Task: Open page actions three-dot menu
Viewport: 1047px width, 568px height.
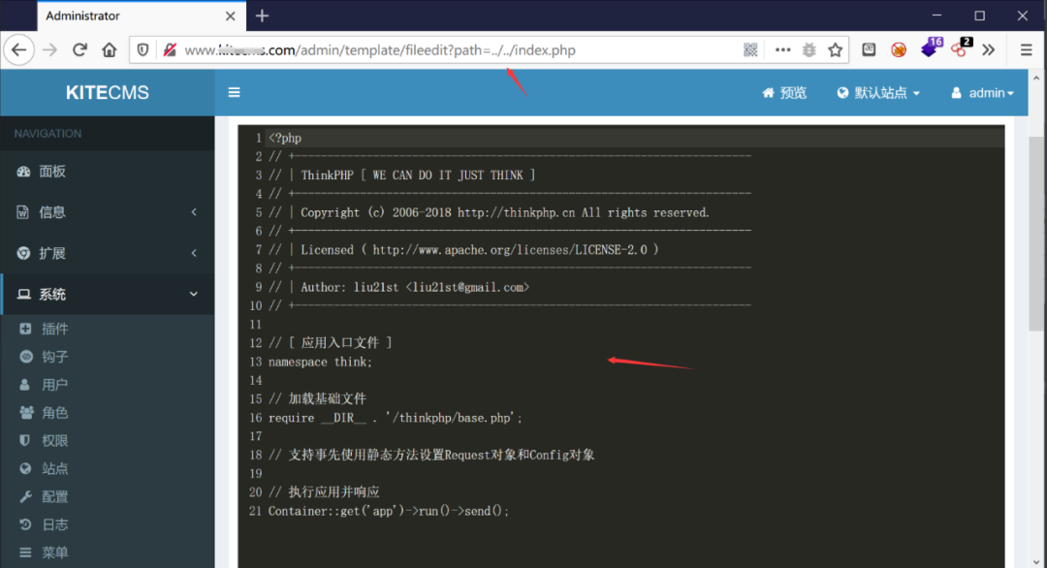Action: click(x=782, y=50)
